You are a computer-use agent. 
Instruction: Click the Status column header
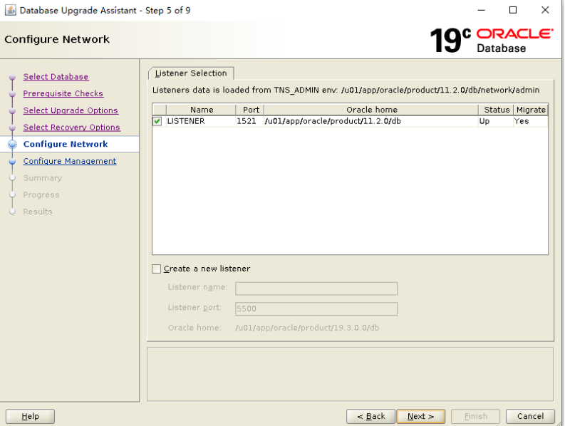pos(496,110)
